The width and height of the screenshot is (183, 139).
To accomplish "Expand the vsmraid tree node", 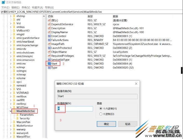I will pyautogui.click(x=11, y=85).
